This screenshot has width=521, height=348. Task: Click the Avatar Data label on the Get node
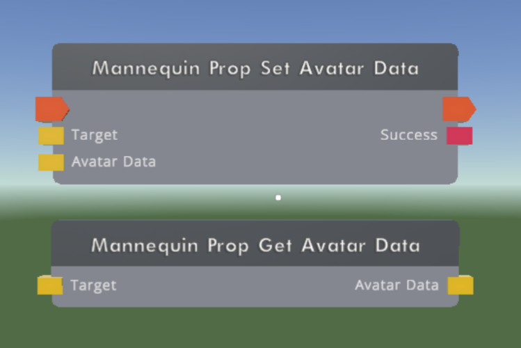tap(396, 285)
